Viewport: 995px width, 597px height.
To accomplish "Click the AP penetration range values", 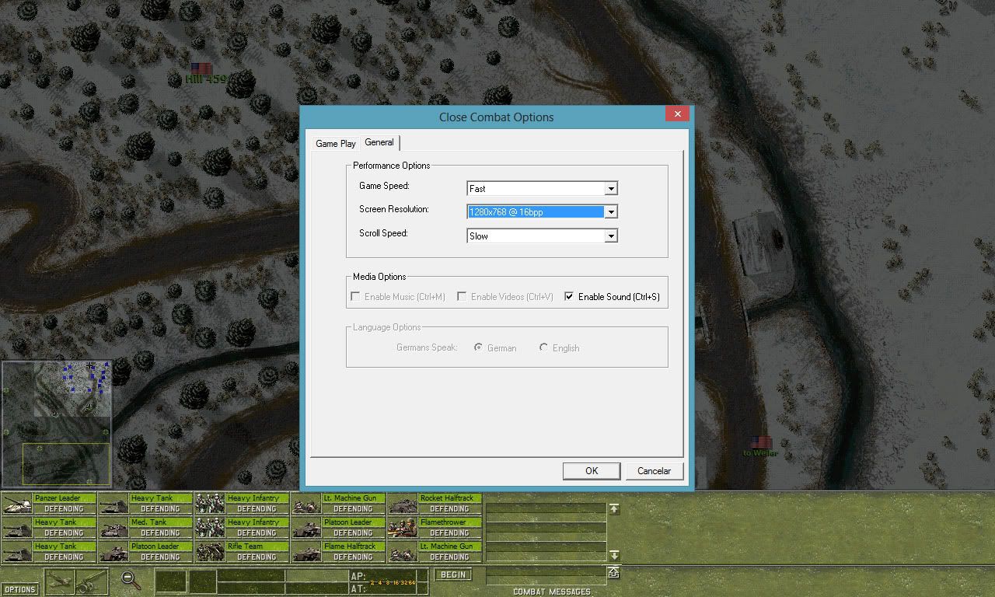I will pos(392,581).
